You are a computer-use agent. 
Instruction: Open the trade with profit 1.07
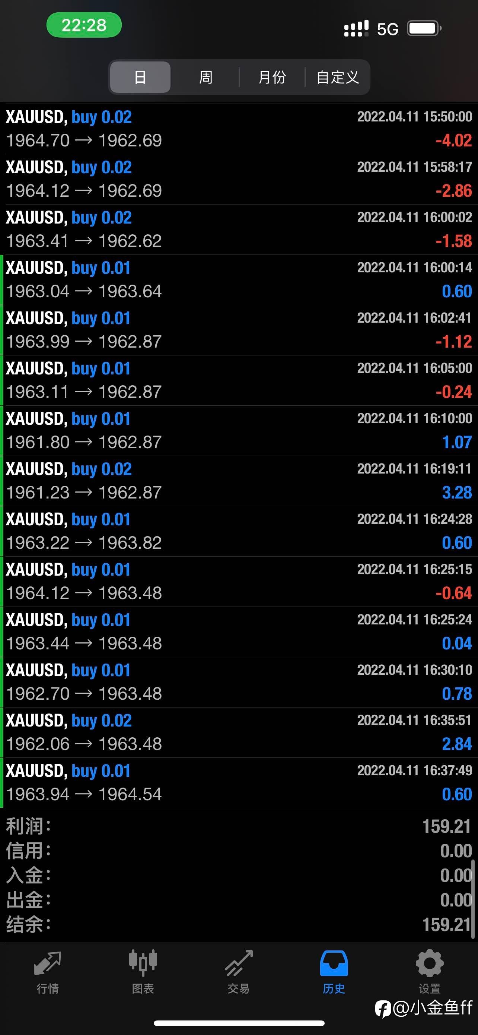tap(239, 431)
